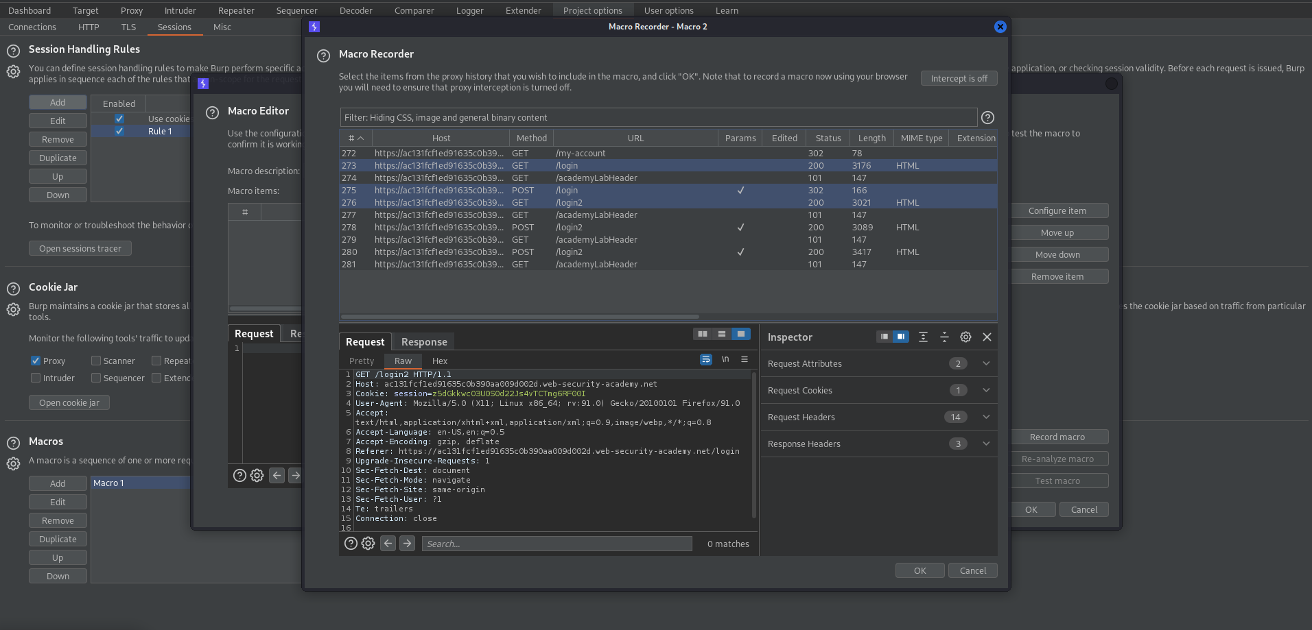Enable Intruder cookie jar monitoring
This screenshot has width=1312, height=630.
coord(36,378)
